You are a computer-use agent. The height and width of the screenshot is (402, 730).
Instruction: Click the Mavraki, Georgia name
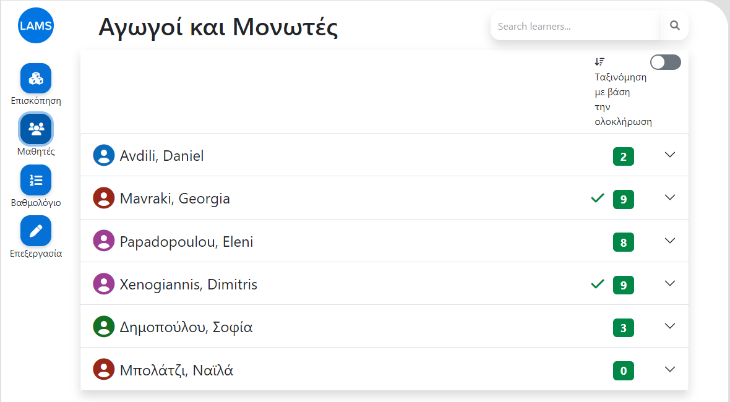pos(175,199)
